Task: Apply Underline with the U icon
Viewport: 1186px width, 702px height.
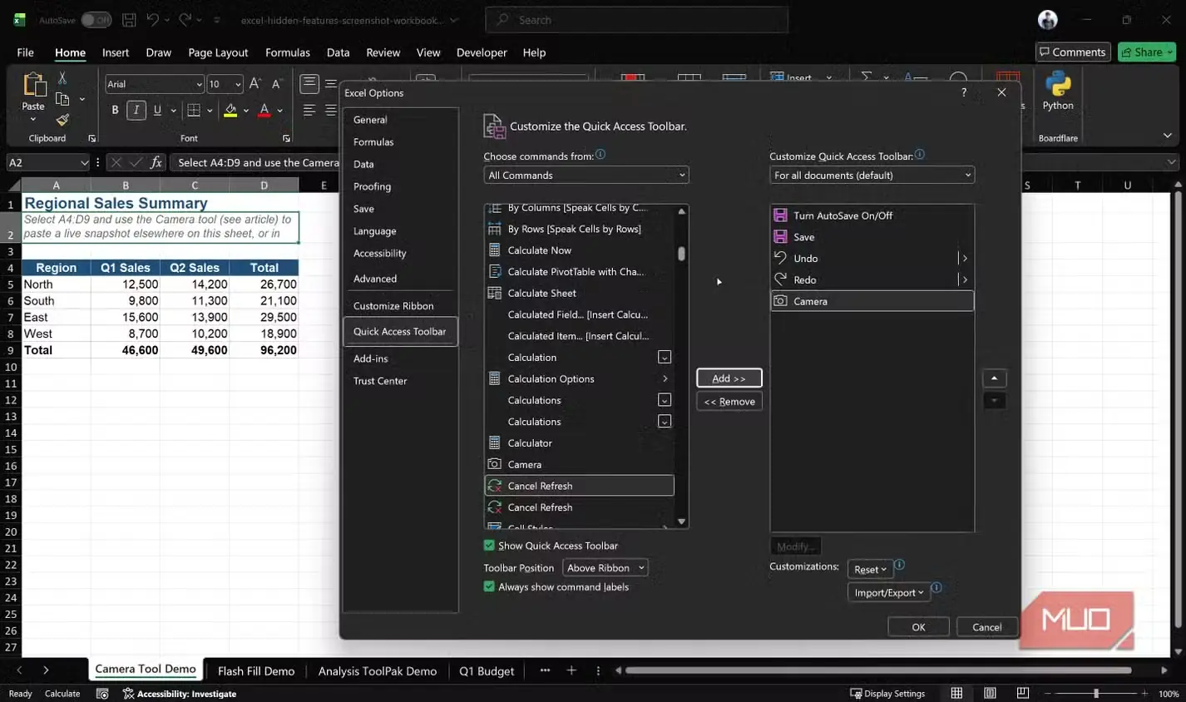Action: pos(157,110)
